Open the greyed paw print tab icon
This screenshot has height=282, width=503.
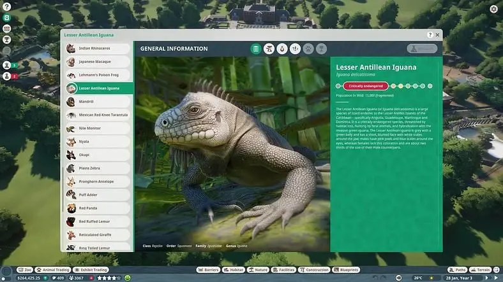(x=308, y=49)
